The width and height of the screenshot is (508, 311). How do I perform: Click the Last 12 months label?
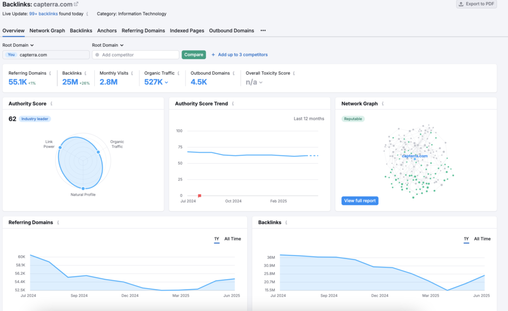[309, 119]
